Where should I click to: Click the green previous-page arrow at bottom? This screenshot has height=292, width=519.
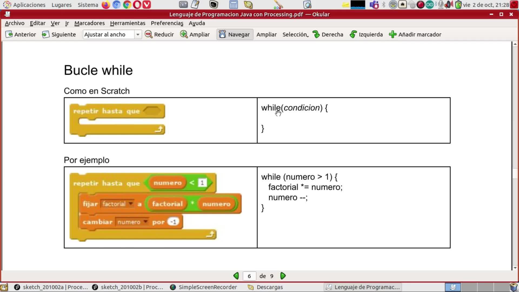(x=236, y=276)
